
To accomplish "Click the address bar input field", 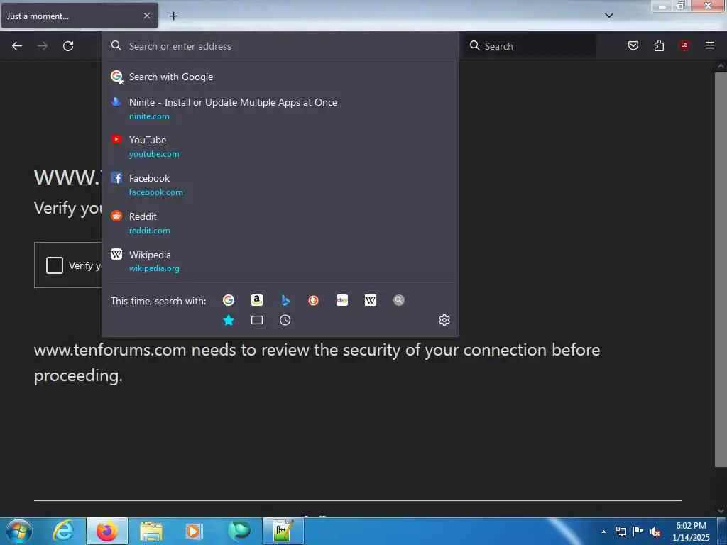I will [x=281, y=46].
